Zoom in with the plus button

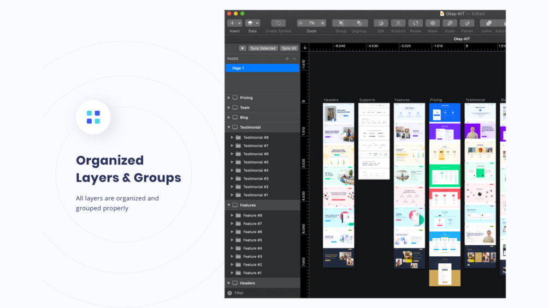(x=322, y=23)
